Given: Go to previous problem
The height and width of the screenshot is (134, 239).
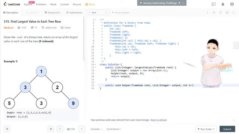Looking at the screenshot, I should 60,129.
